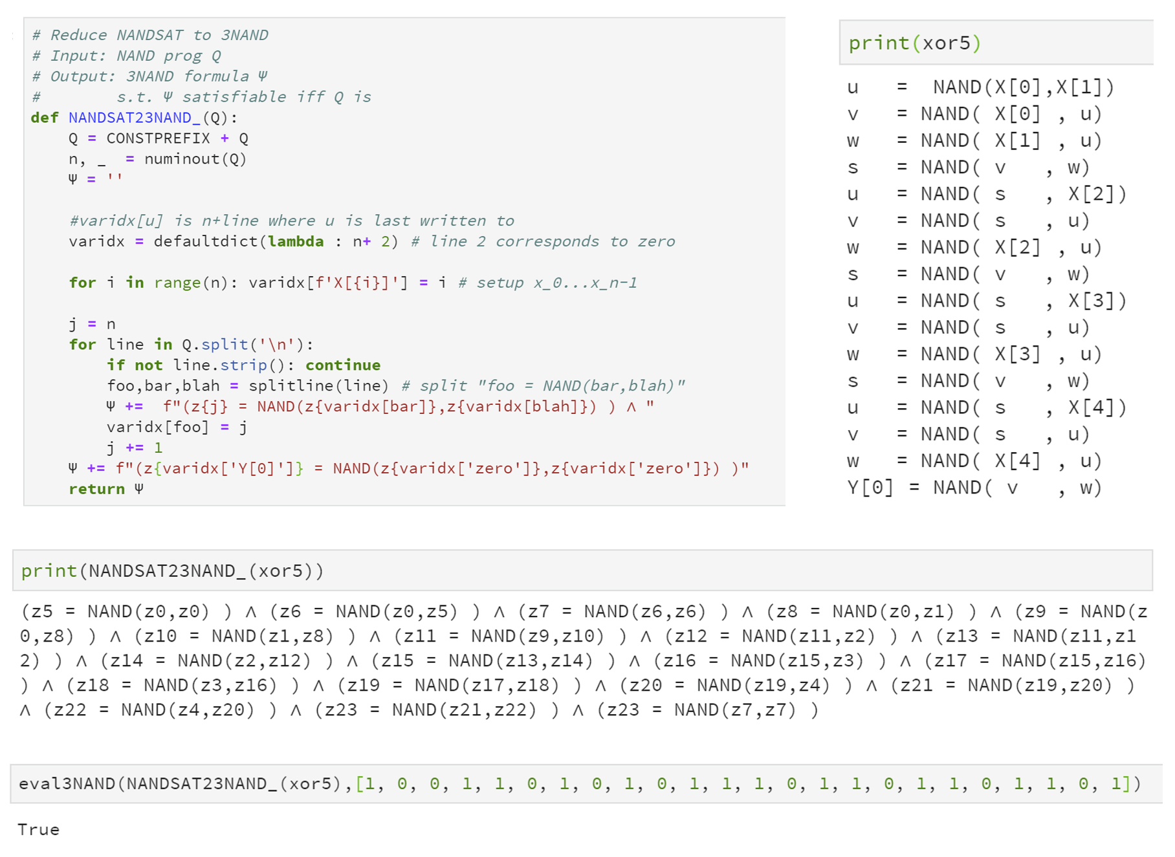
Task: Click the 'j += 1' line
Action: click(x=135, y=448)
